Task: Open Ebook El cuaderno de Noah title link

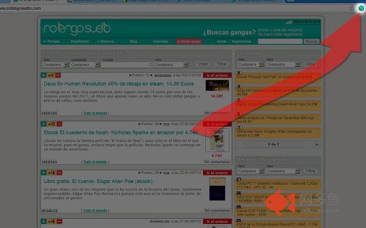Action: tap(121, 133)
